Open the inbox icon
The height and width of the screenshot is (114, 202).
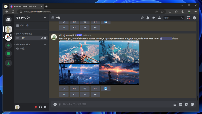click(189, 18)
